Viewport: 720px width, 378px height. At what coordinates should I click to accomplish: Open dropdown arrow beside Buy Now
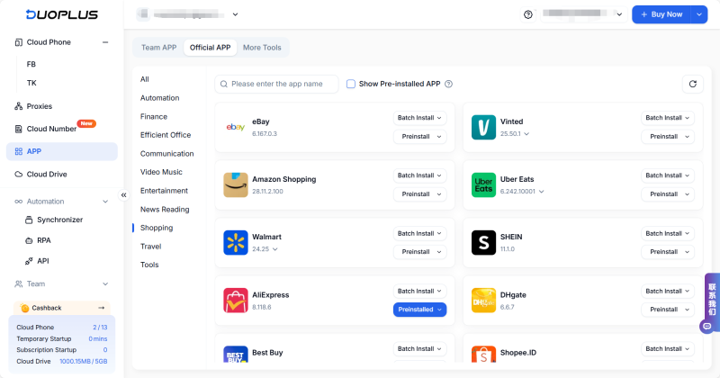click(x=699, y=14)
